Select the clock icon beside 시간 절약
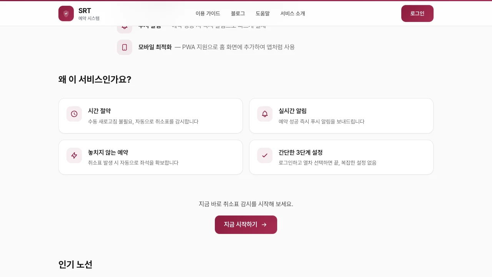This screenshot has width=492, height=277. coord(74,114)
